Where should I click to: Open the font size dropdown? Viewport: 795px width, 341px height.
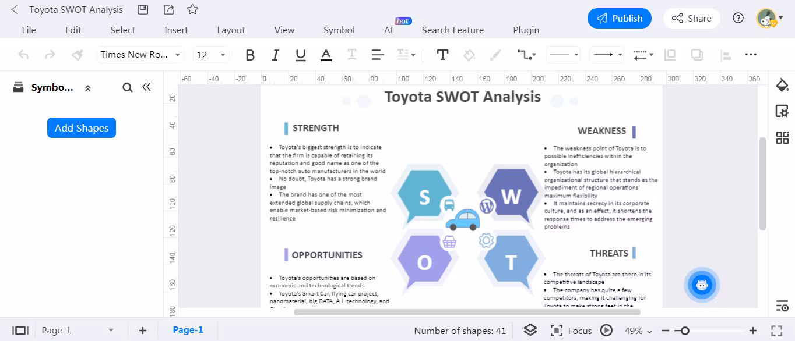(211, 55)
